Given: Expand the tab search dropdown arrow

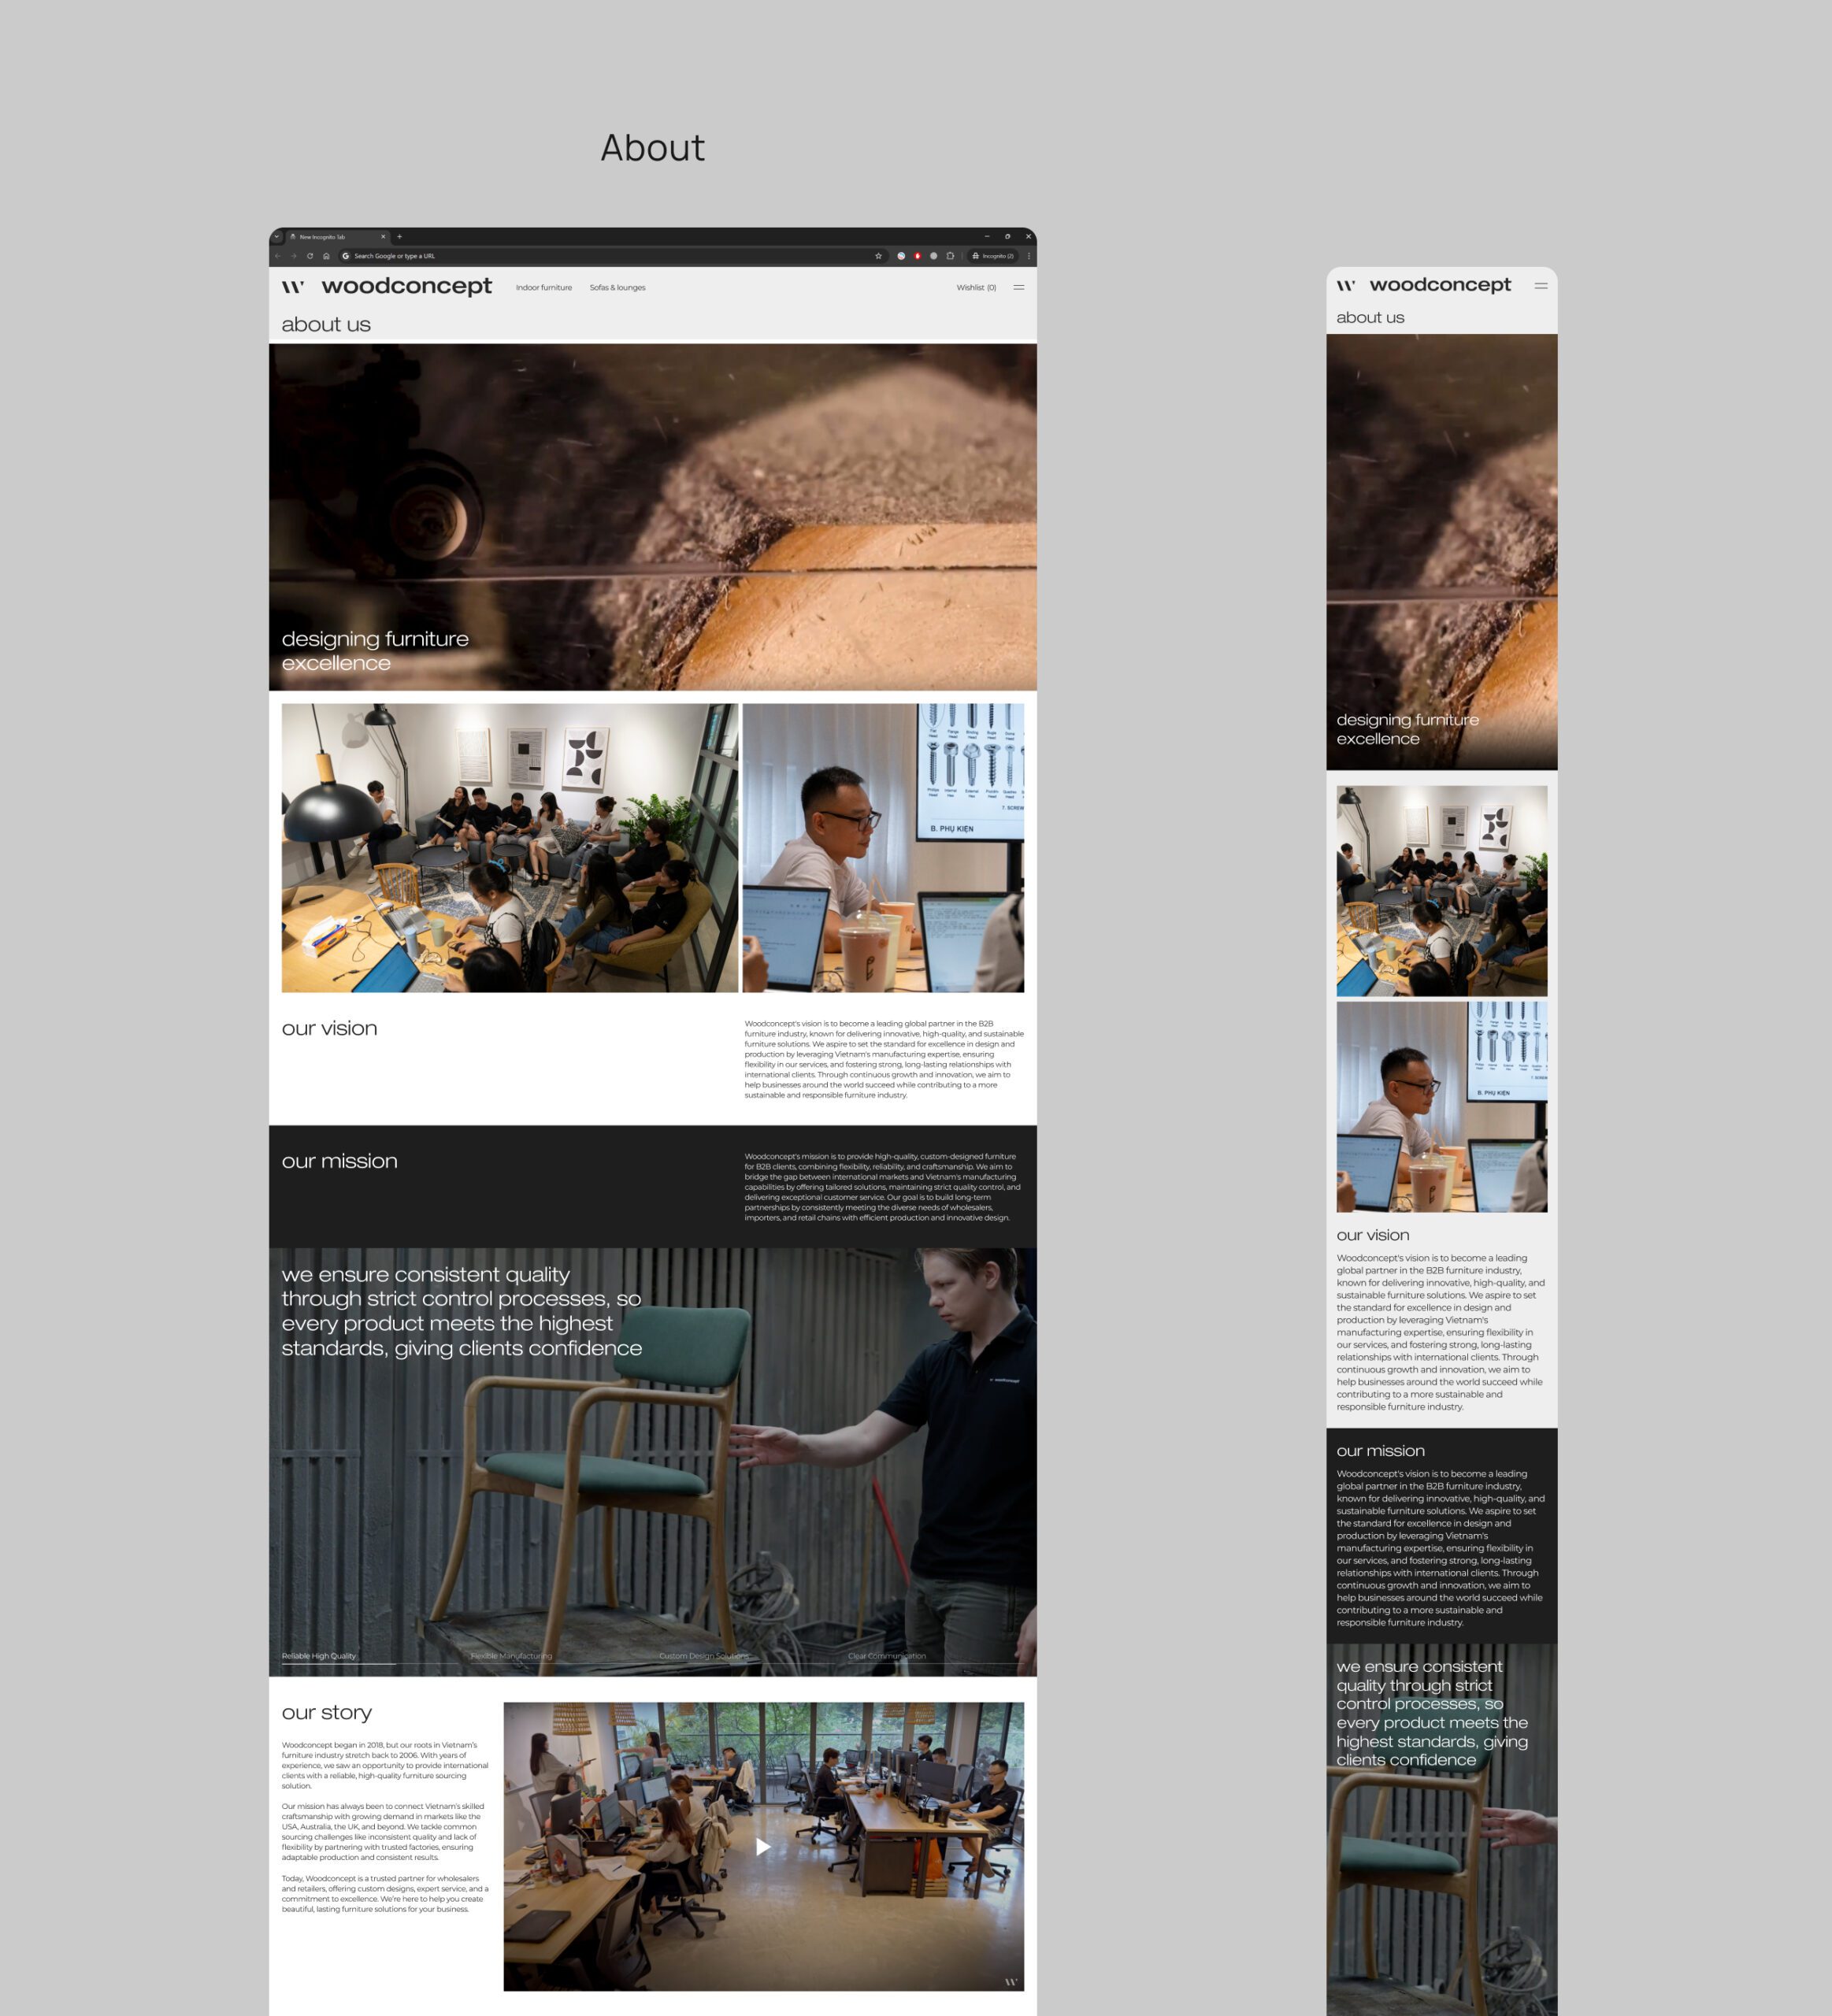Looking at the screenshot, I should tap(277, 237).
